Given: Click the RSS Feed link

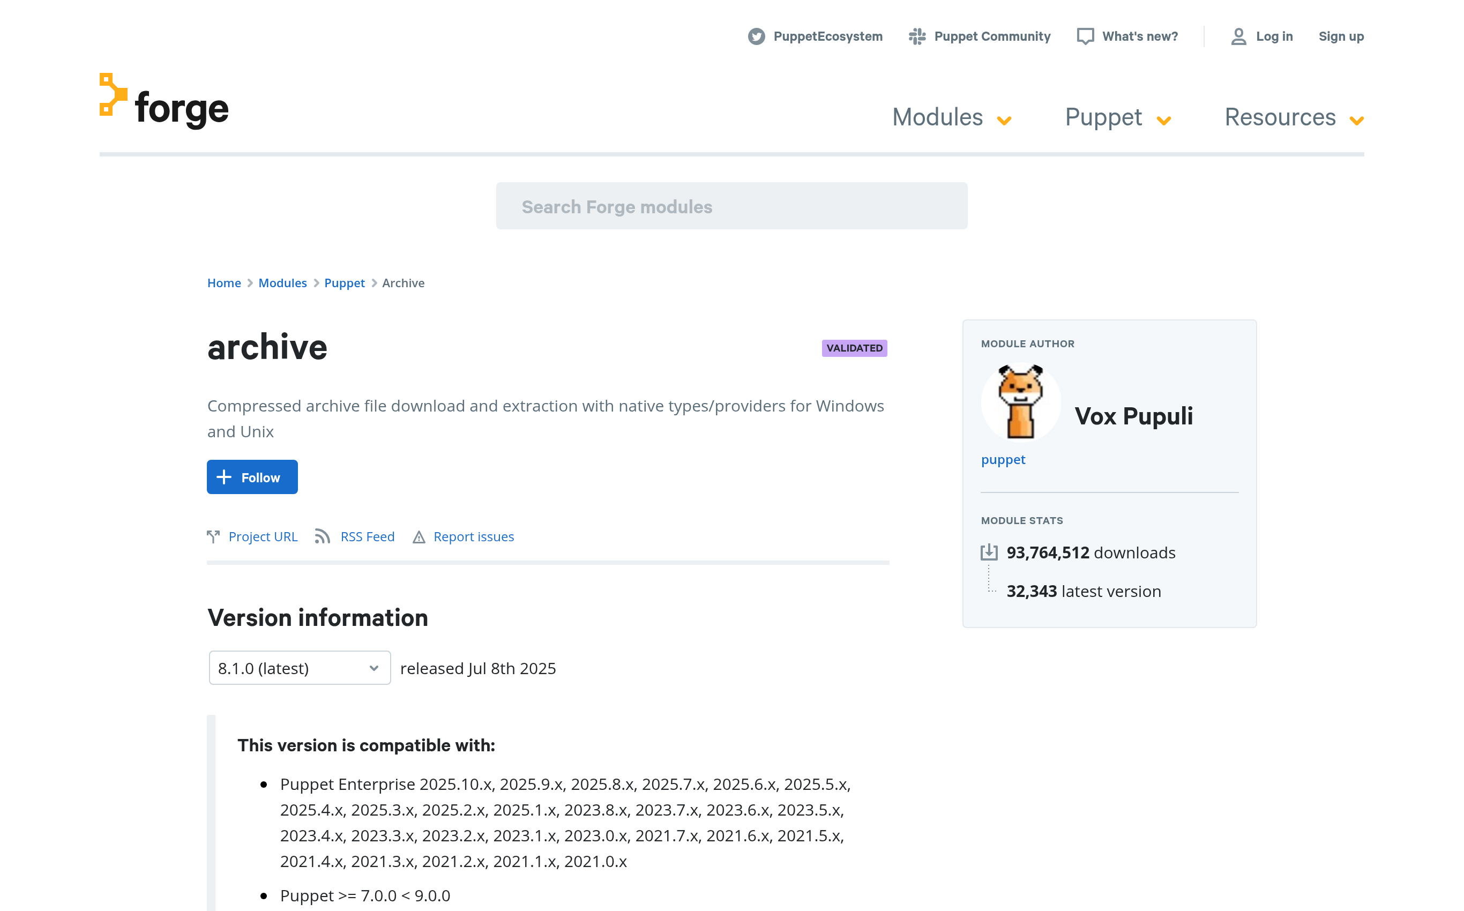Looking at the screenshot, I should pyautogui.click(x=368, y=536).
